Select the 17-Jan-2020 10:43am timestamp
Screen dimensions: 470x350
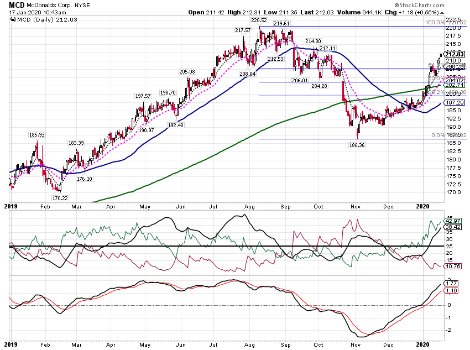(38, 13)
